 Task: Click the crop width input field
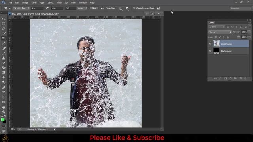pos(38,8)
